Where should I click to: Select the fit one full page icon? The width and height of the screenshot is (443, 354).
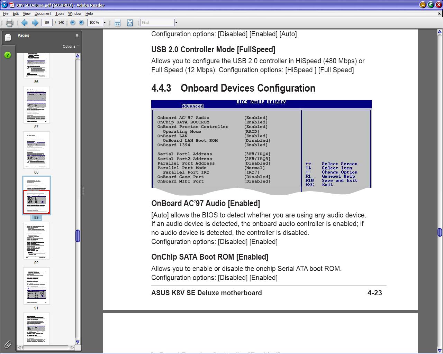pos(130,23)
